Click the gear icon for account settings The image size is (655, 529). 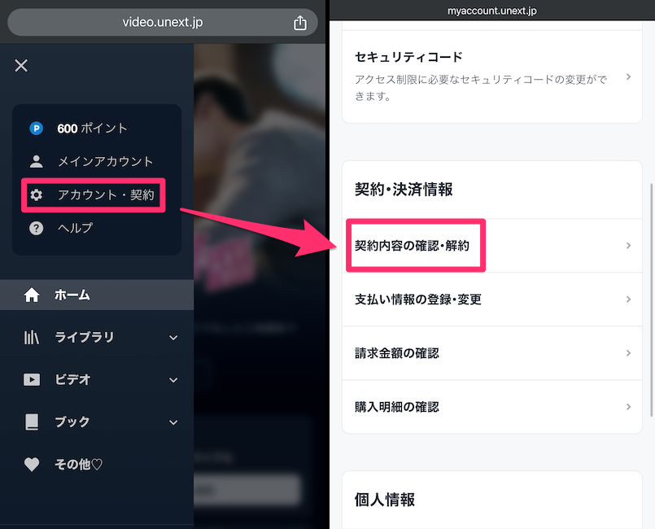click(37, 195)
